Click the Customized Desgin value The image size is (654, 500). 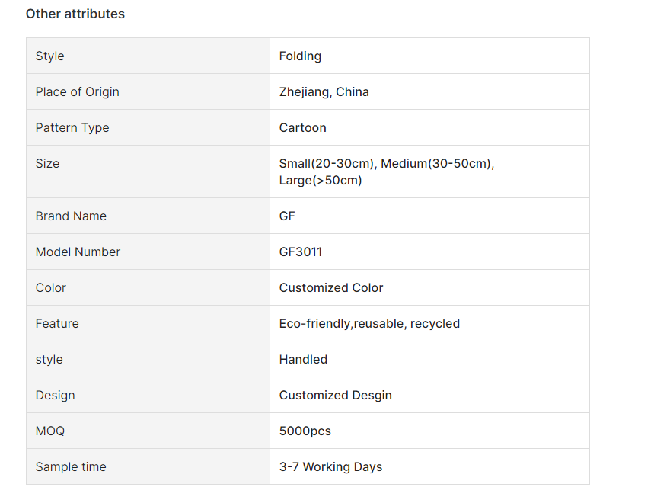335,395
